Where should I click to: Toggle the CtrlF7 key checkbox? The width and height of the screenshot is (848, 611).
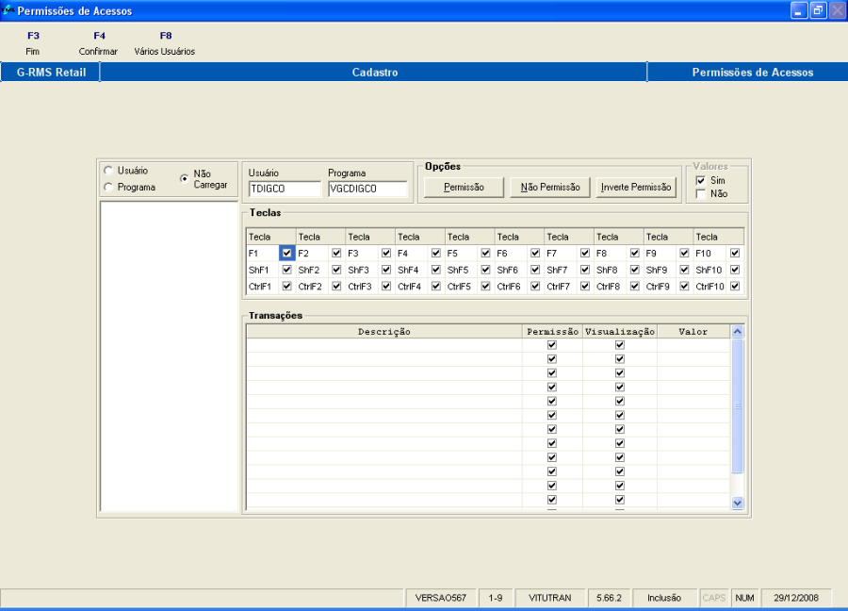(x=585, y=287)
